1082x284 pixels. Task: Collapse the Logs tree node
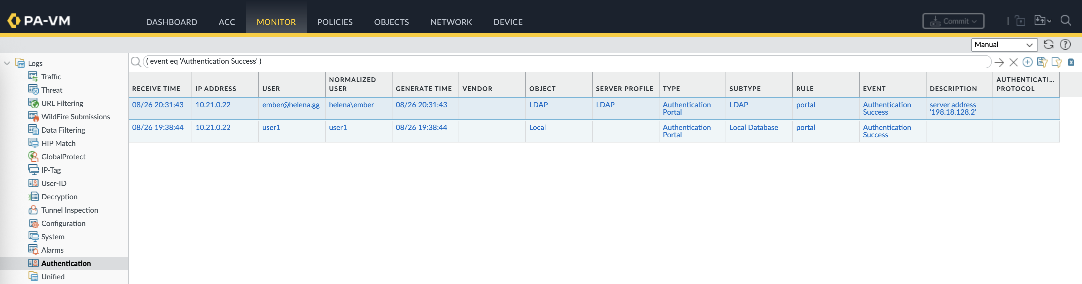(7, 63)
